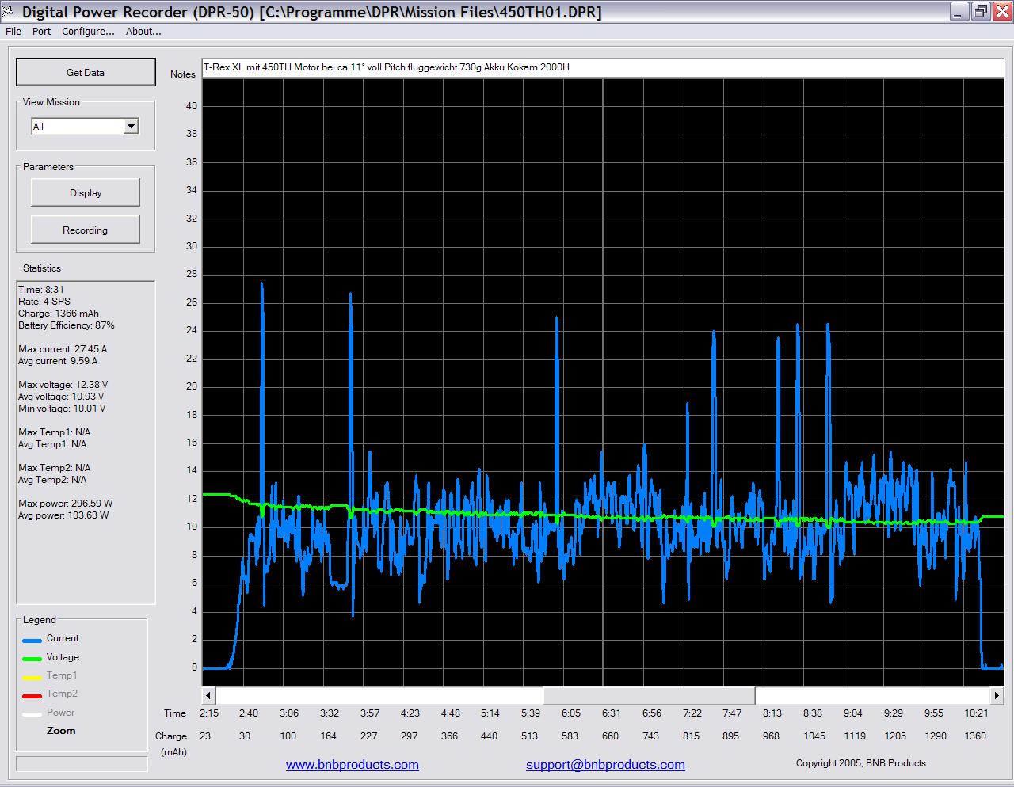Screen dimensions: 1014x787
Task: Click the 6:05 time axis label
Action: [570, 713]
